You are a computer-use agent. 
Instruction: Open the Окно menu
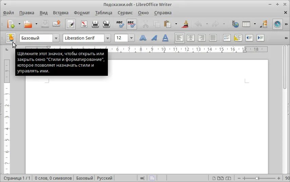click(x=143, y=13)
